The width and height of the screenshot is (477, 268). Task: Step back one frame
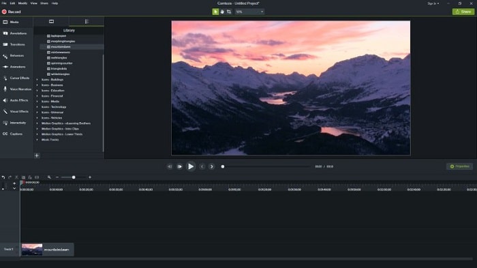[170, 166]
